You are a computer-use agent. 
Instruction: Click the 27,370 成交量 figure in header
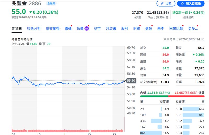pos(137,13)
